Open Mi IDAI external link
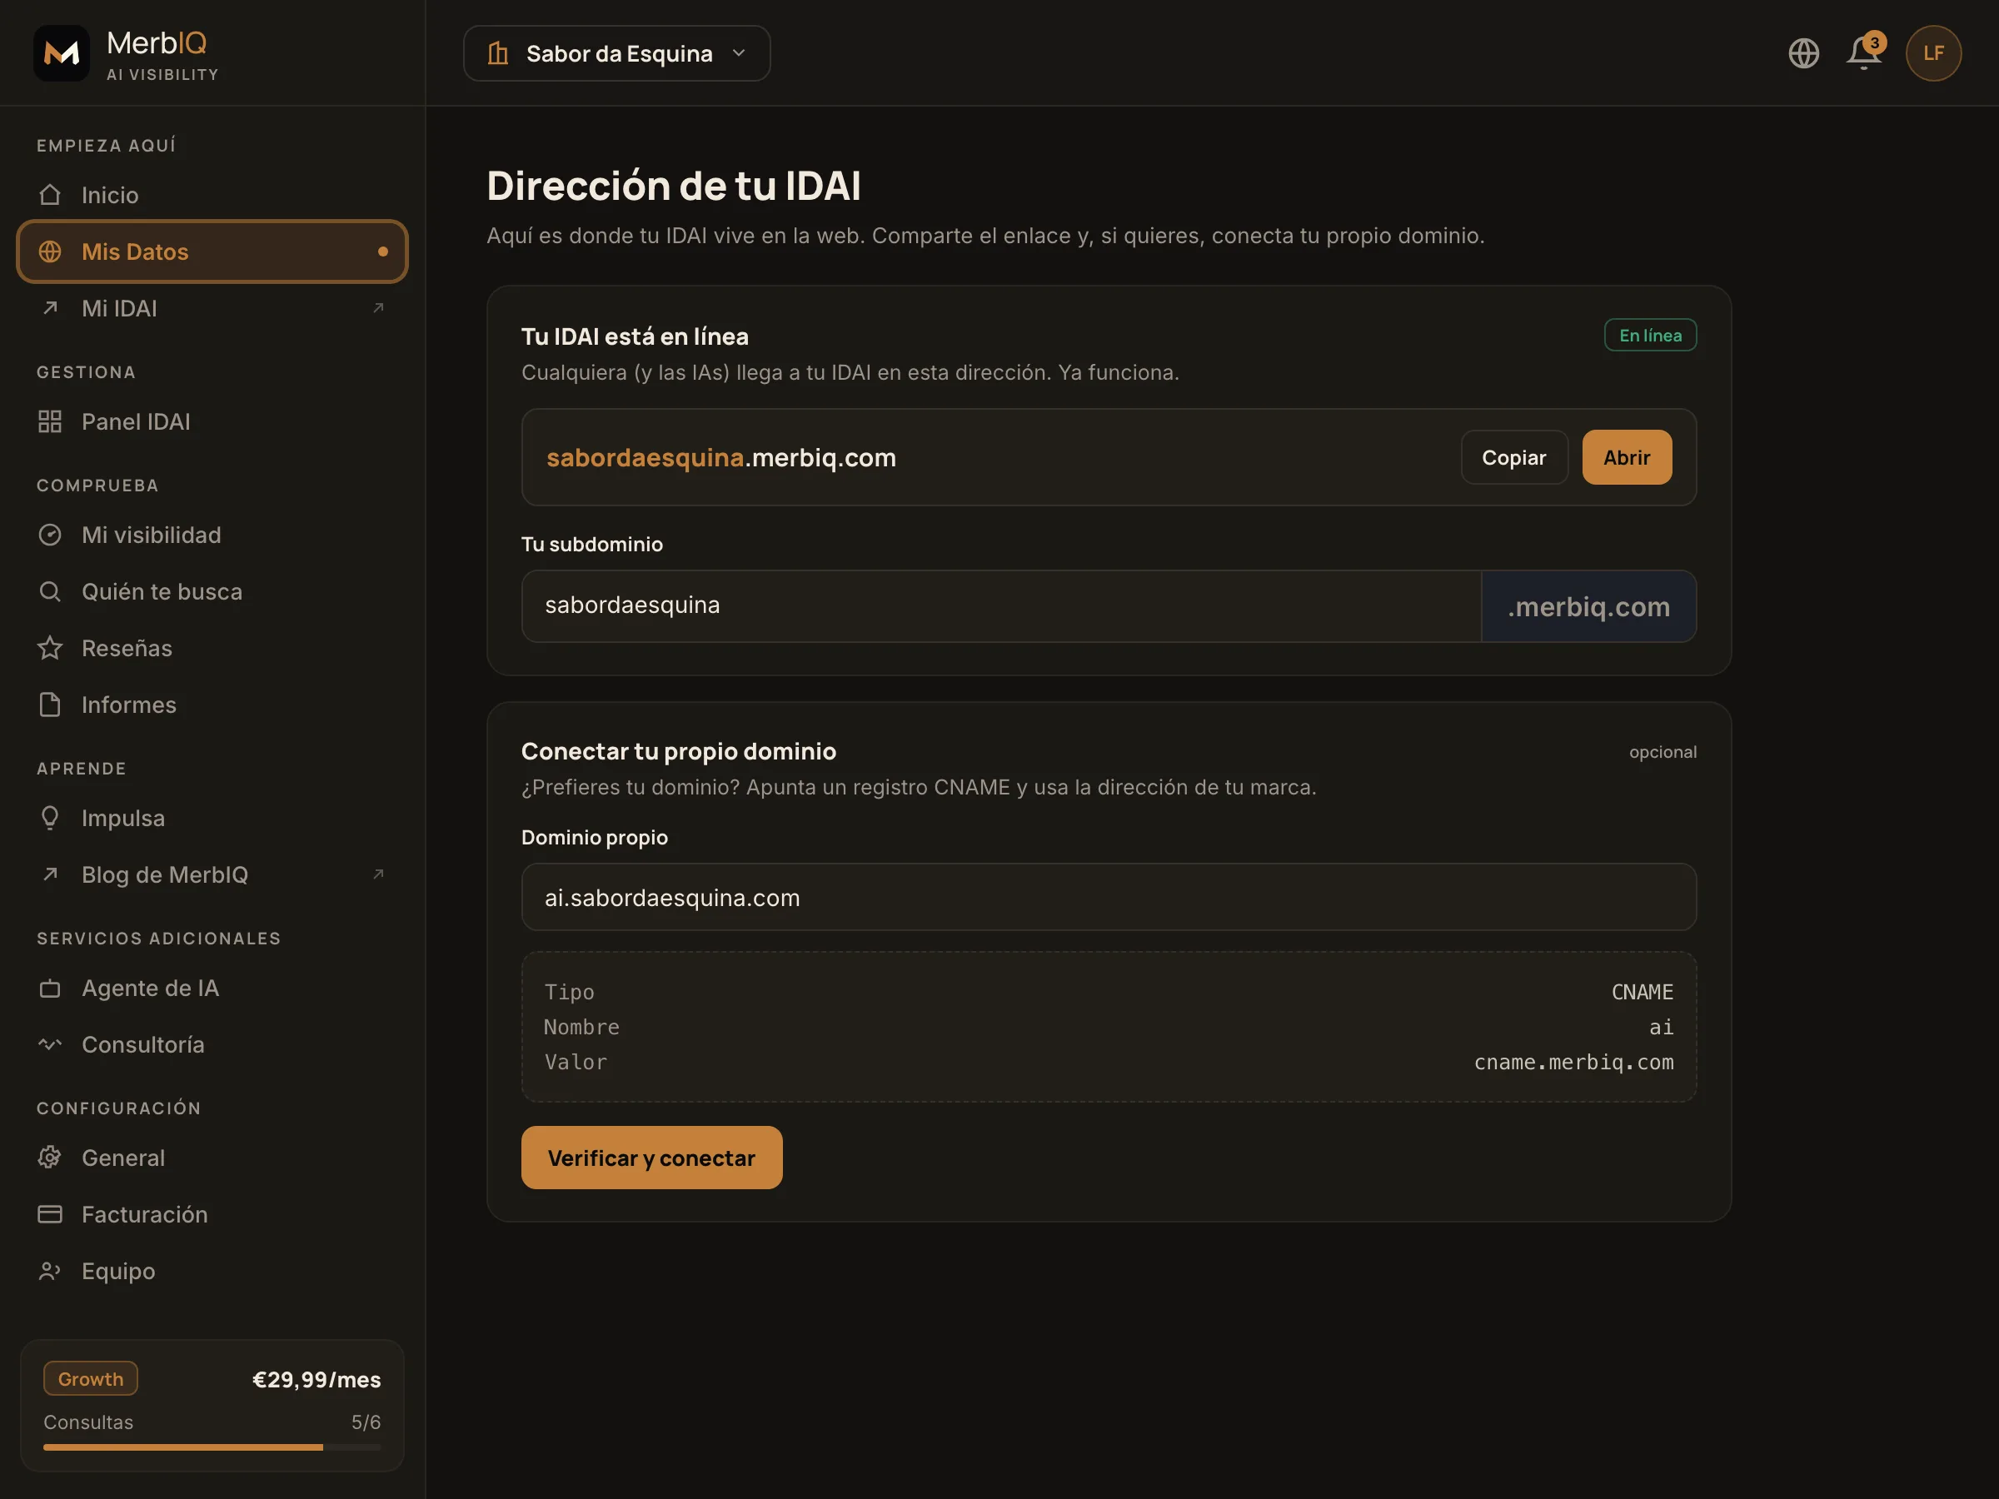Viewport: 1999px width, 1499px height. coord(212,308)
